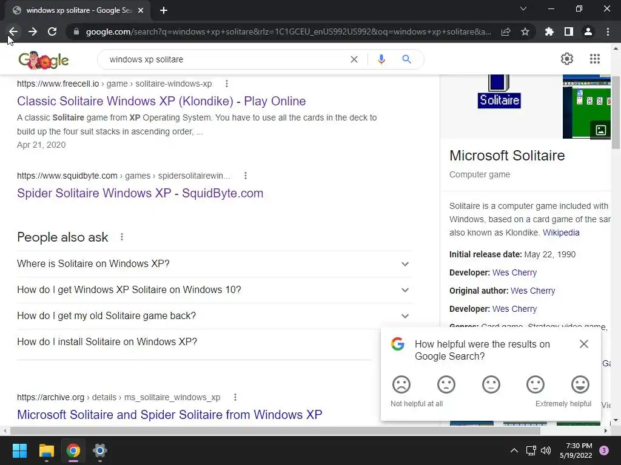Click the vertical page scrollbar thumb
621x465 pixels.
click(616, 112)
